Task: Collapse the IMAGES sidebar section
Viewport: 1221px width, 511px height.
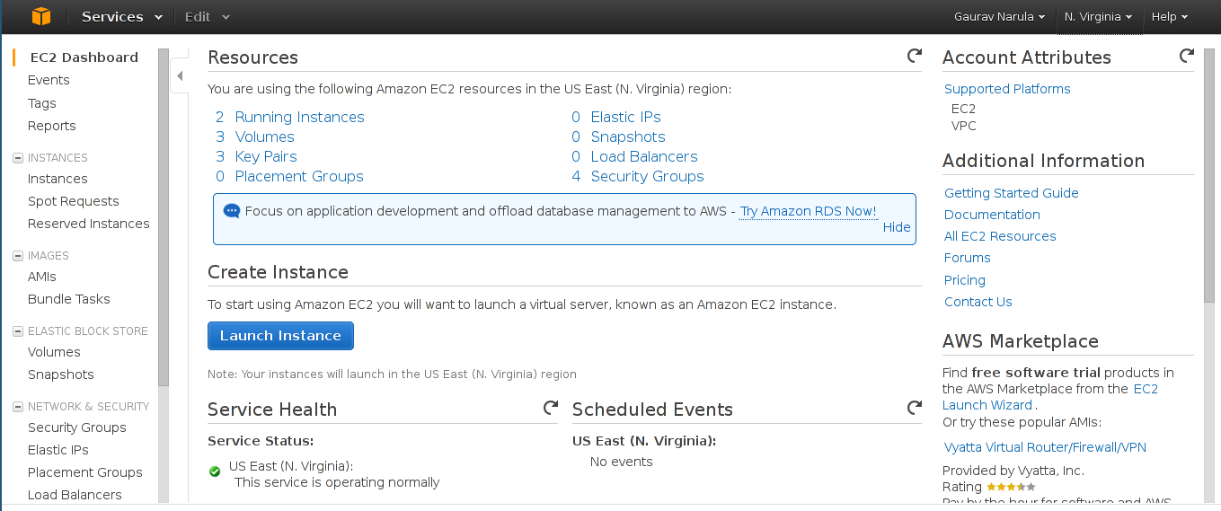Action: 18,256
